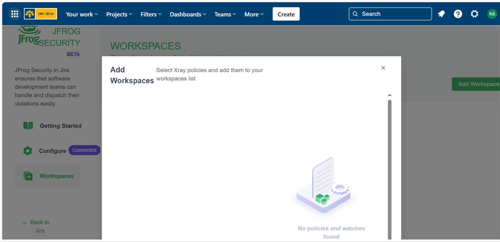500x242 pixels.
Task: Open the Getting Started sidebar item
Action: pyautogui.click(x=53, y=126)
